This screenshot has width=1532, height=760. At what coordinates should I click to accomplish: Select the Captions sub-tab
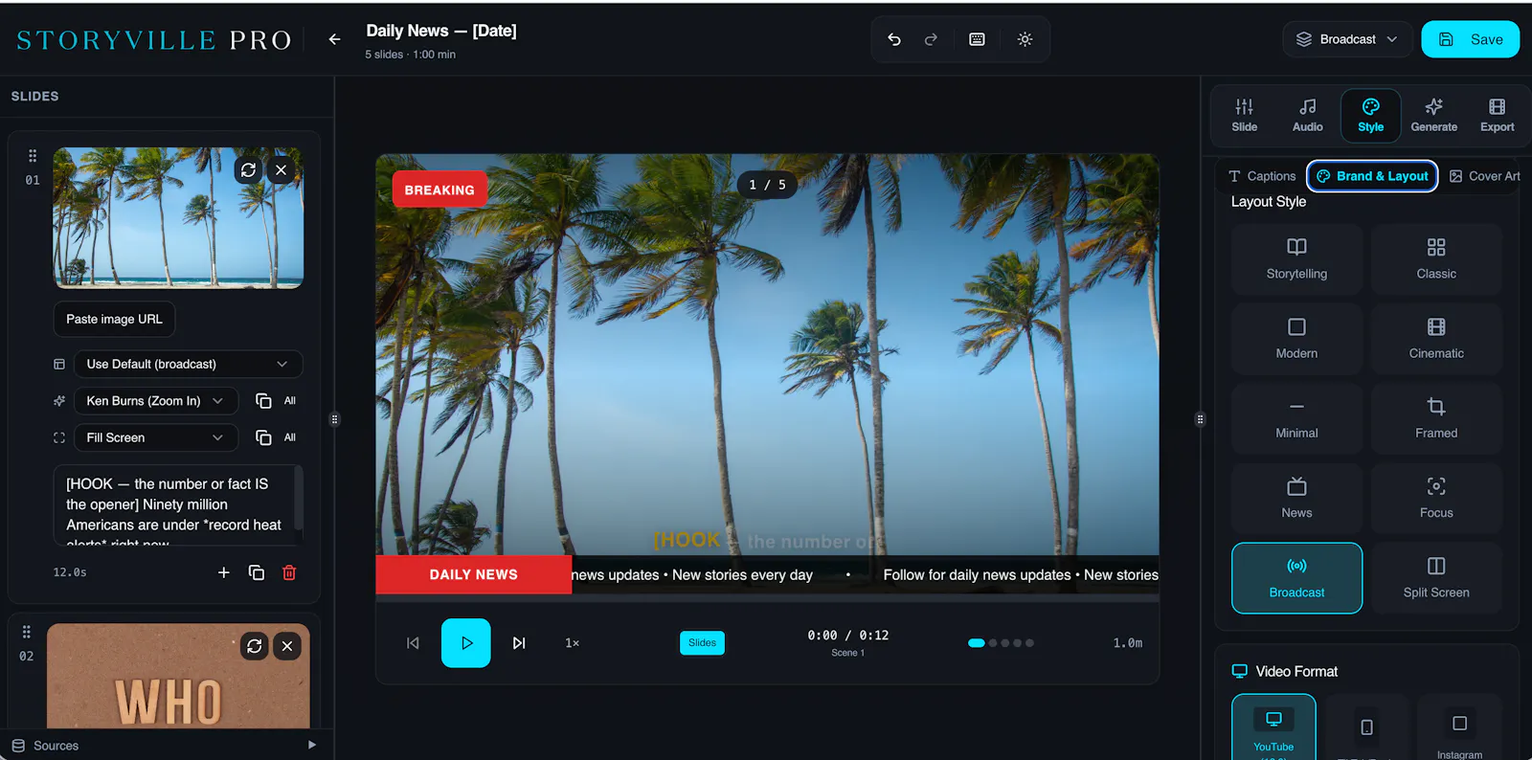point(1262,176)
